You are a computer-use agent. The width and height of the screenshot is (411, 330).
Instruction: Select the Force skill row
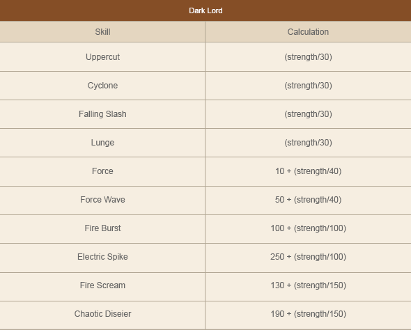205,171
